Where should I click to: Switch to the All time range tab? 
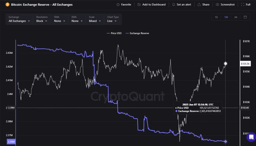pos(235,17)
